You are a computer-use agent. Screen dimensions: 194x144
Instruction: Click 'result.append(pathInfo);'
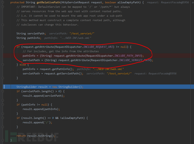tap(41, 109)
